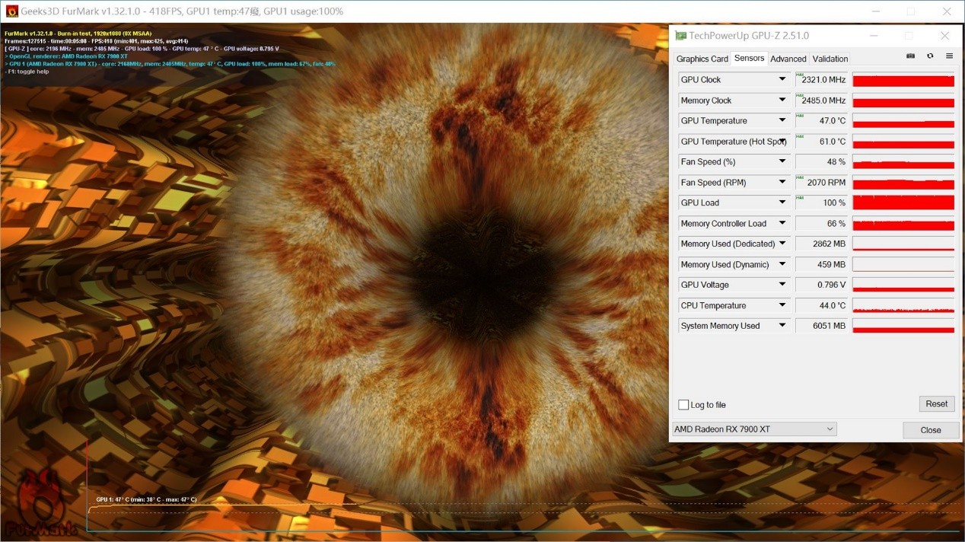Switch to the Graphics Card tab
Image resolution: width=965 pixels, height=542 pixels.
point(702,59)
